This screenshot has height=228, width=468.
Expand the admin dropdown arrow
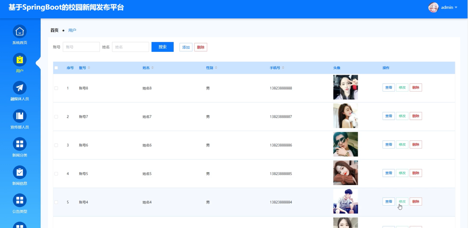(456, 7)
